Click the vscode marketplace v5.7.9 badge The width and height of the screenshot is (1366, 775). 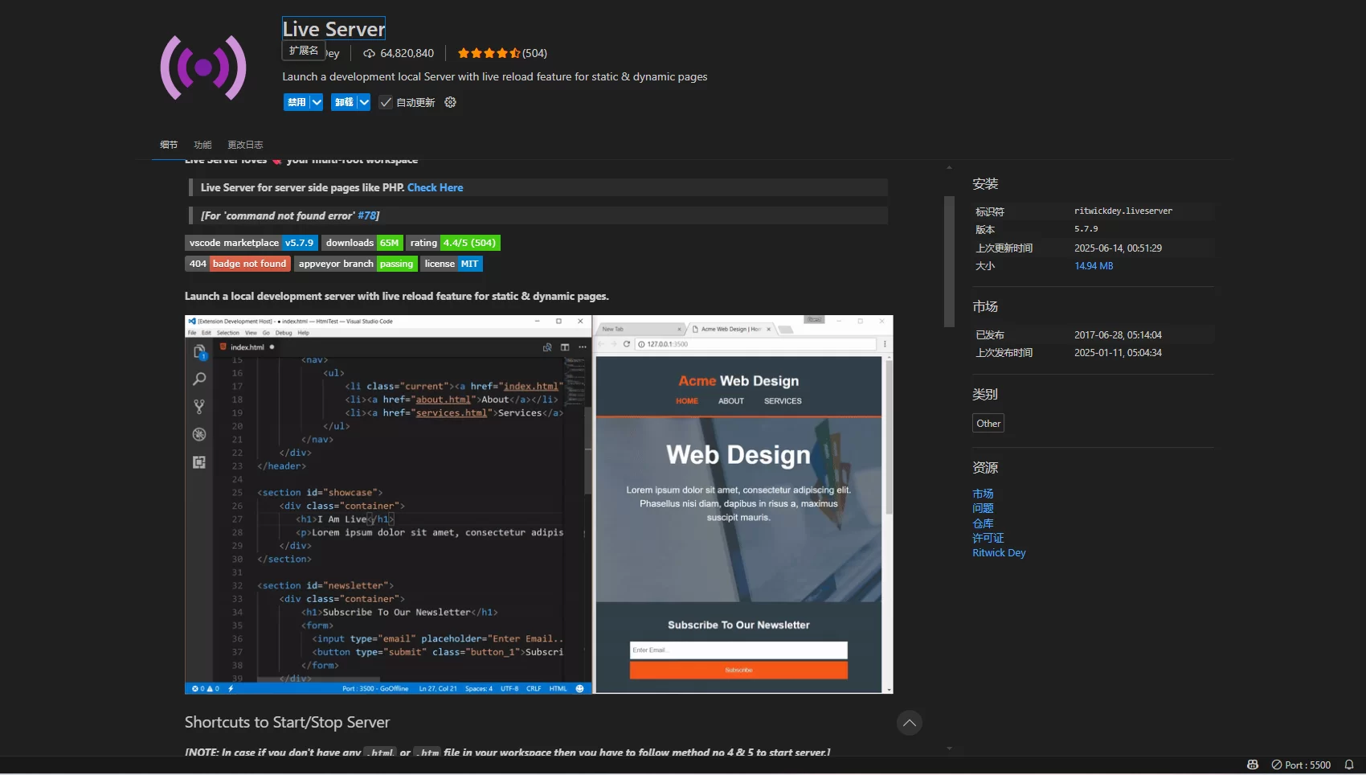pyautogui.click(x=252, y=243)
